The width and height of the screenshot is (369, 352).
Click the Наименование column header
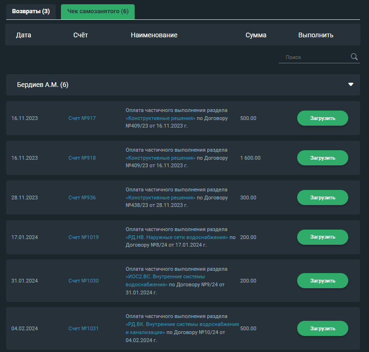154,35
